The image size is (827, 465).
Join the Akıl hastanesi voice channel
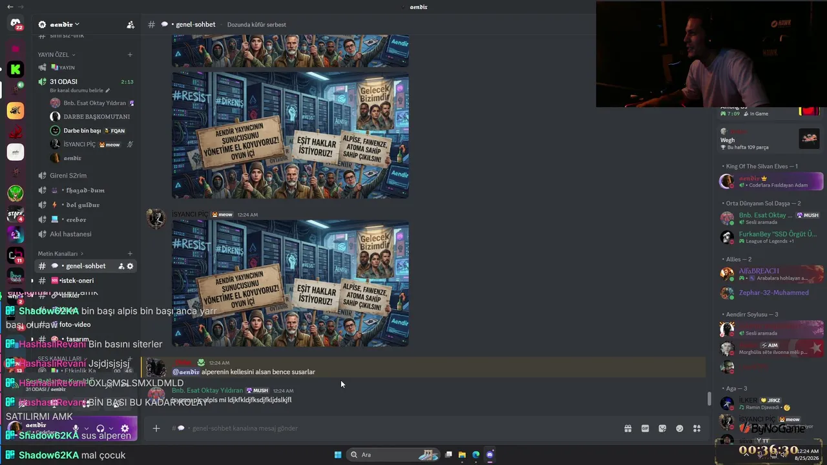(84, 234)
